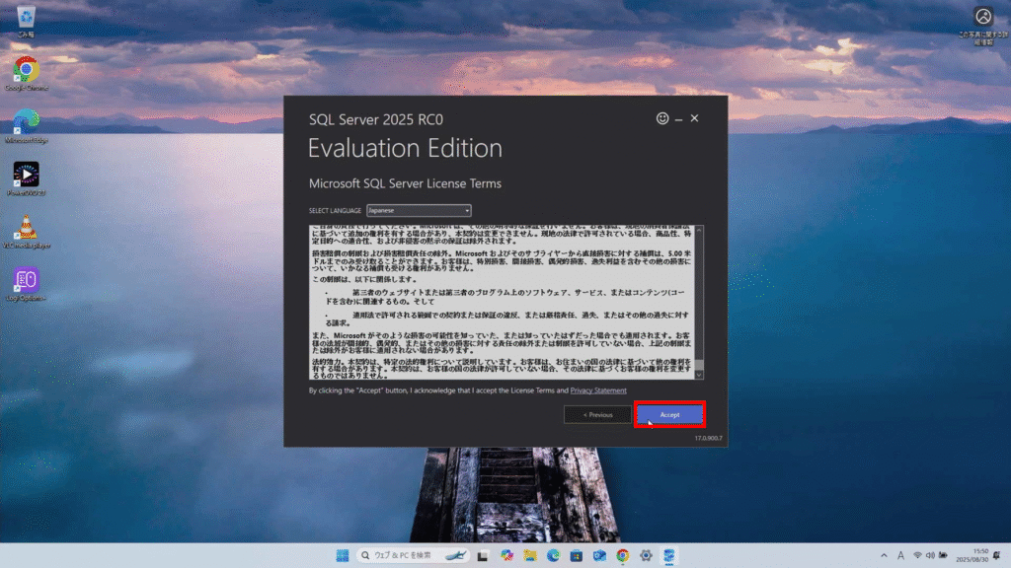Go back with the Previous button

(597, 415)
